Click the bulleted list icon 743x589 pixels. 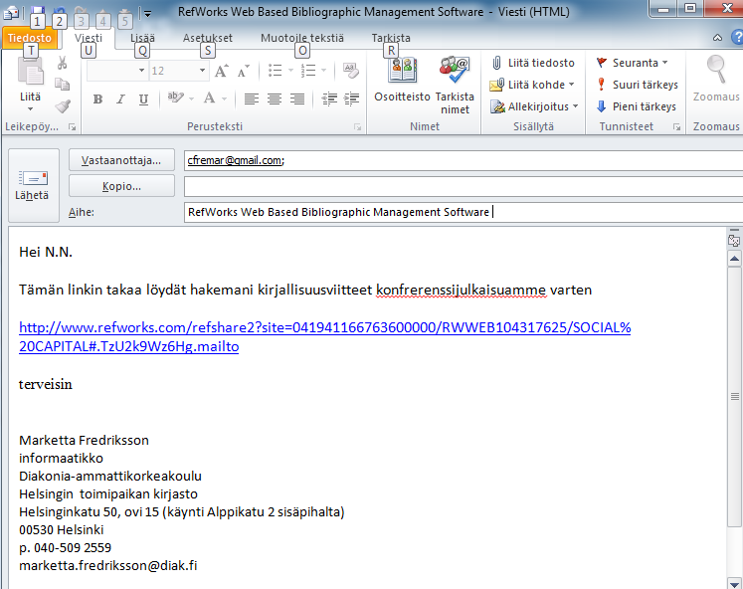click(x=275, y=71)
